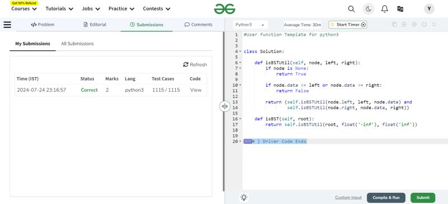This screenshot has height=204, width=448.
Task: Click the 'return False' code line
Action: [292, 91]
